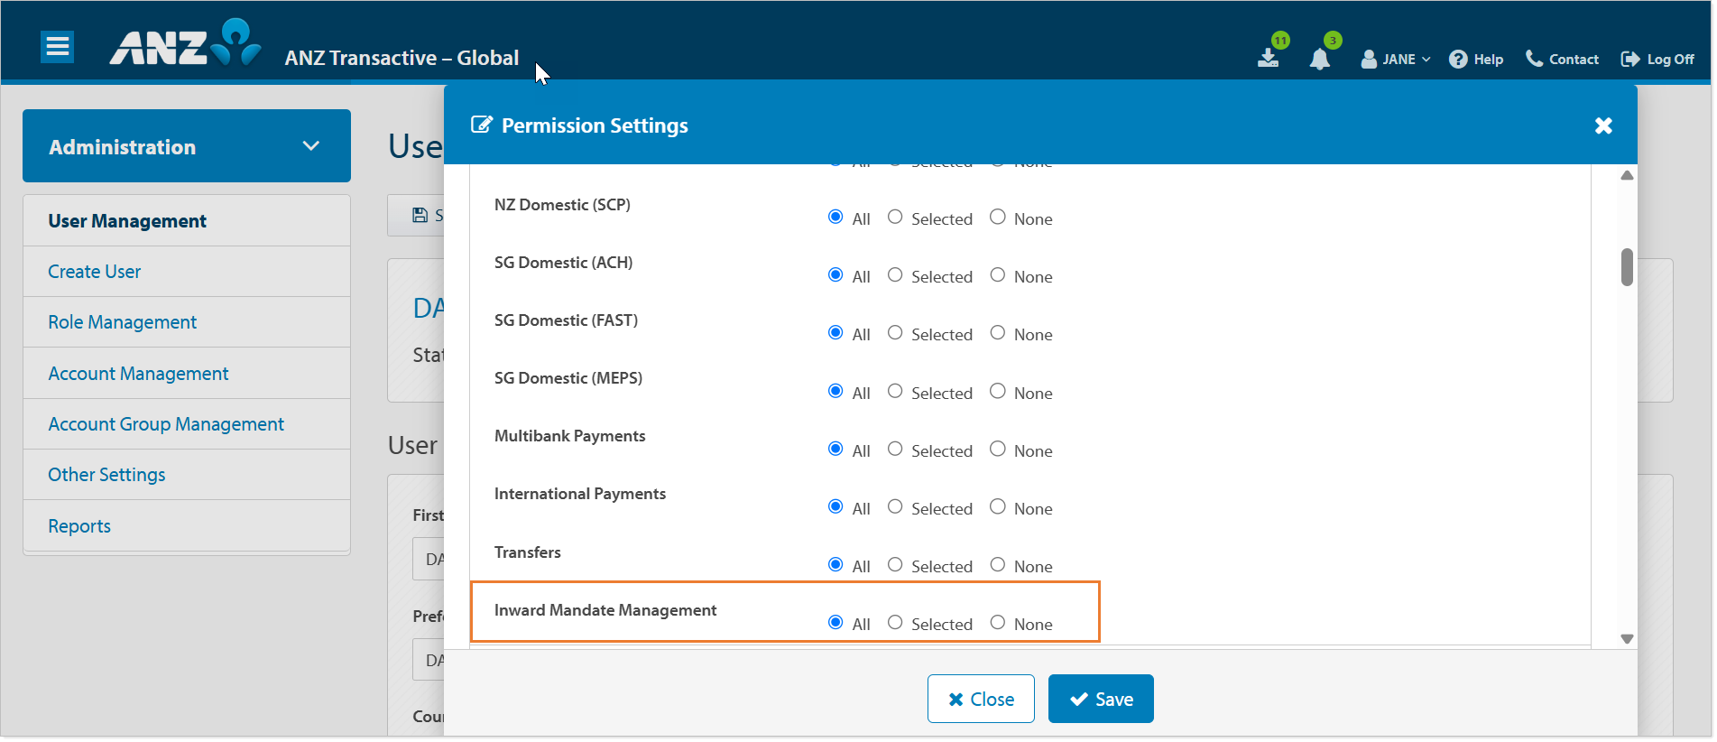1717x742 pixels.
Task: Click the Close button in dialog
Action: pos(980,700)
